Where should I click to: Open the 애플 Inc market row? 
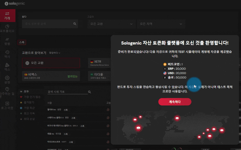click(x=77, y=134)
